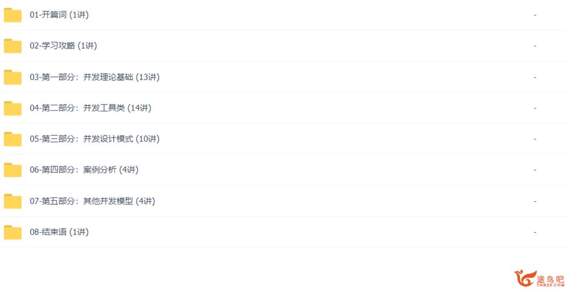Click size dash in 01-开篇词 row
570x290 pixels.
535,15
